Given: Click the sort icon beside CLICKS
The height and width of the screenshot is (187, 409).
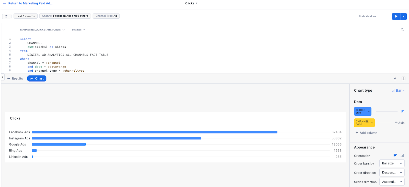Looking at the screenshot, I should click(x=403, y=111).
